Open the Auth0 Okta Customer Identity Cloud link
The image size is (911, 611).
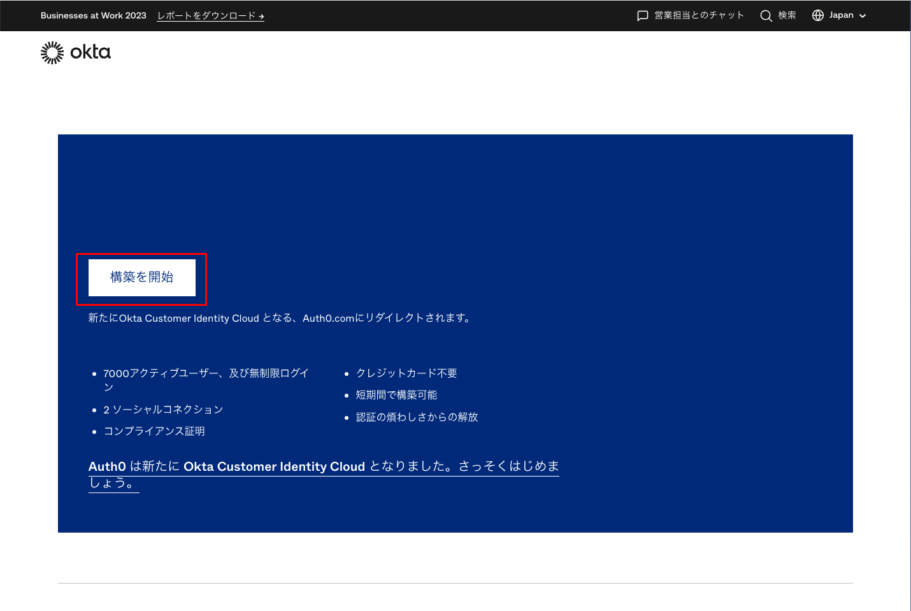point(323,474)
